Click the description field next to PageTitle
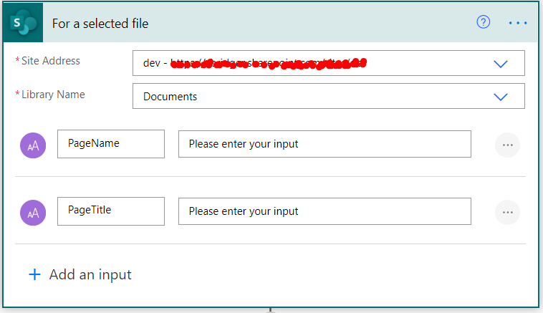The image size is (543, 313). point(325,211)
